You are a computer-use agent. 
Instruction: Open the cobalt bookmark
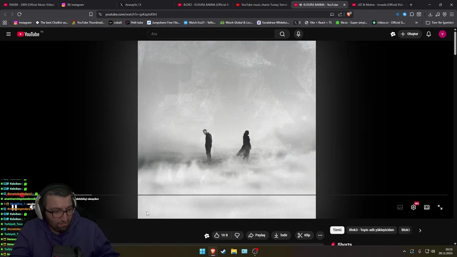click(x=115, y=22)
